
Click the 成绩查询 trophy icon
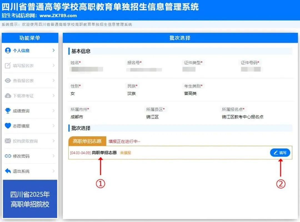8,111
